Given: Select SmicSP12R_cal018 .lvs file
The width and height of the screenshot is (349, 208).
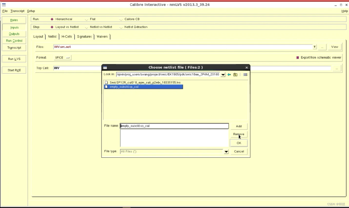Looking at the screenshot, I should (x=145, y=83).
